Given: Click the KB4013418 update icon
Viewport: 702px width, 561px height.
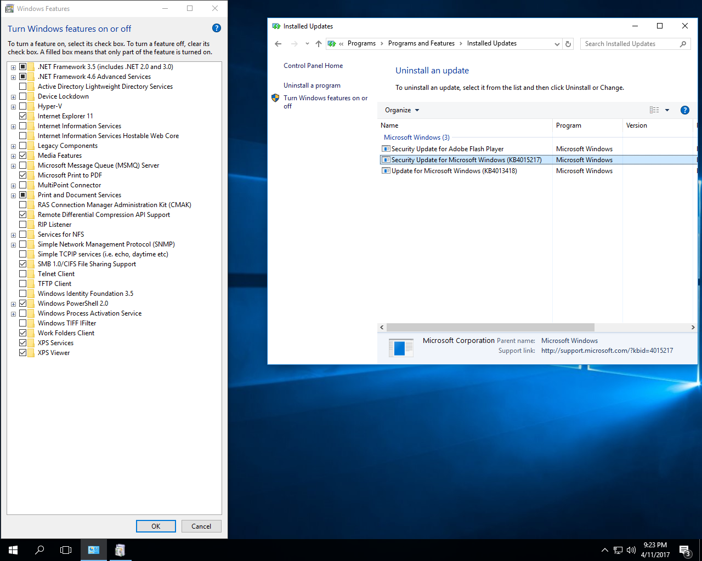Looking at the screenshot, I should coord(386,171).
